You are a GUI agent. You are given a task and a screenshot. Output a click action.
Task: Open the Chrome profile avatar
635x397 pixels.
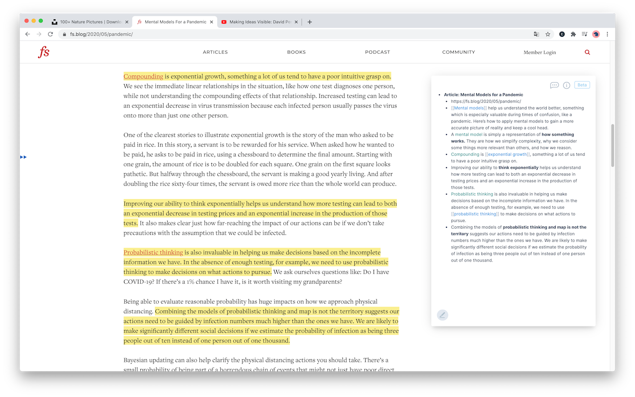[596, 34]
